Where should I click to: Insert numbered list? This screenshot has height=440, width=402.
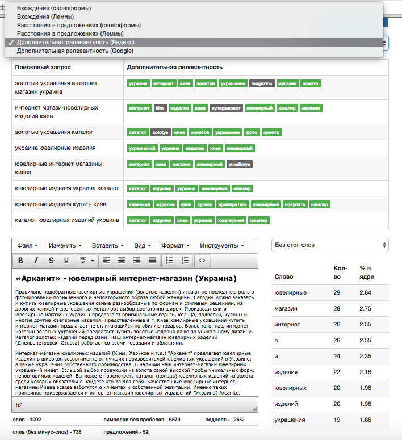(185, 261)
